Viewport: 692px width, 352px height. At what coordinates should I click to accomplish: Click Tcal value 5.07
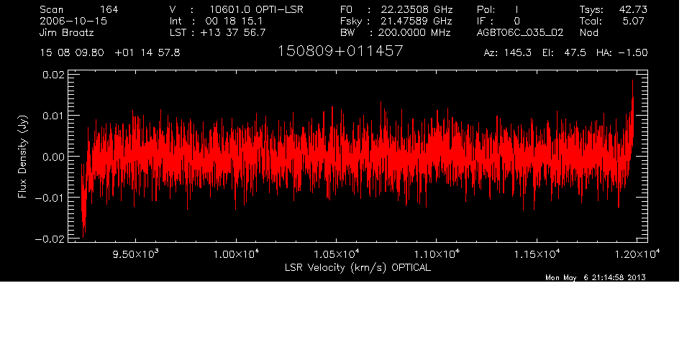(x=634, y=21)
